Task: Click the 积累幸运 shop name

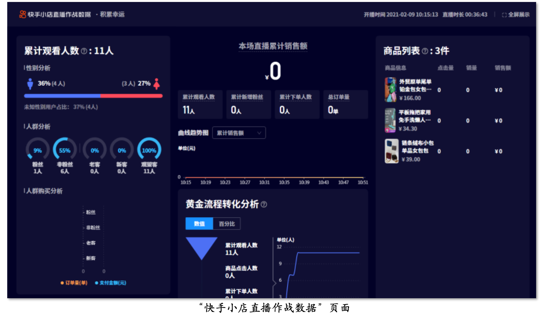Action: click(112, 14)
